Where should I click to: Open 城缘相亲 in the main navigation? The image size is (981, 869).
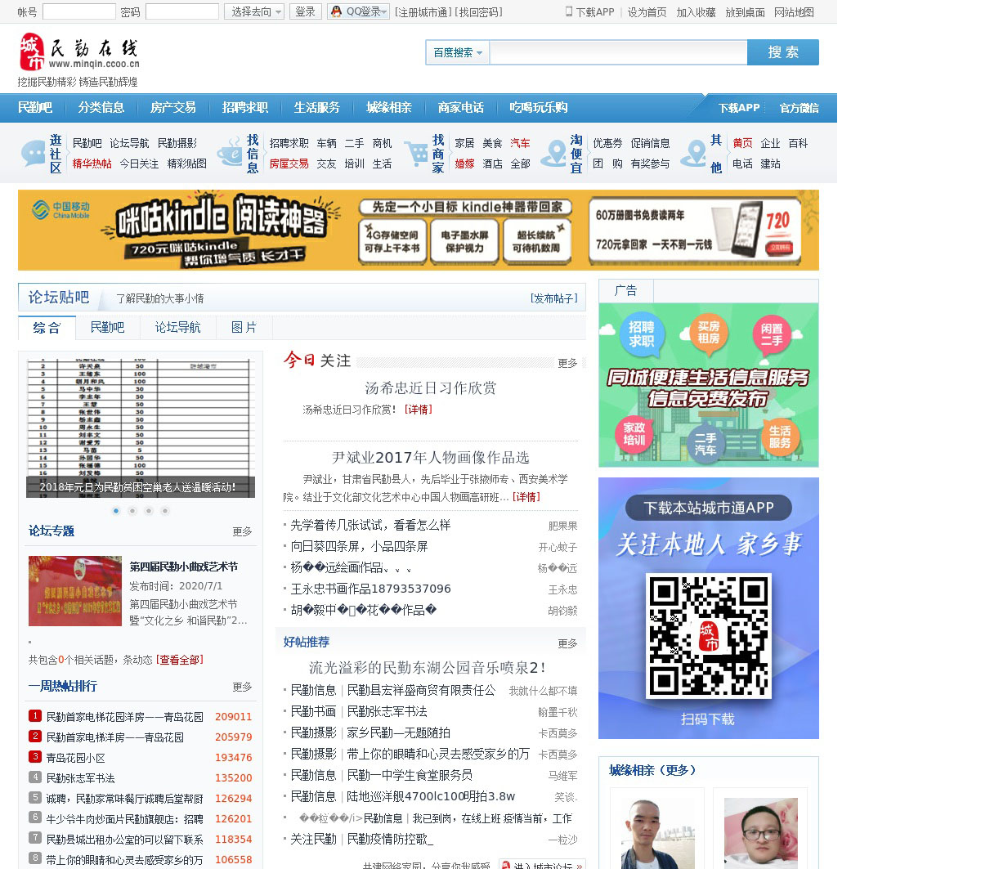(x=389, y=107)
